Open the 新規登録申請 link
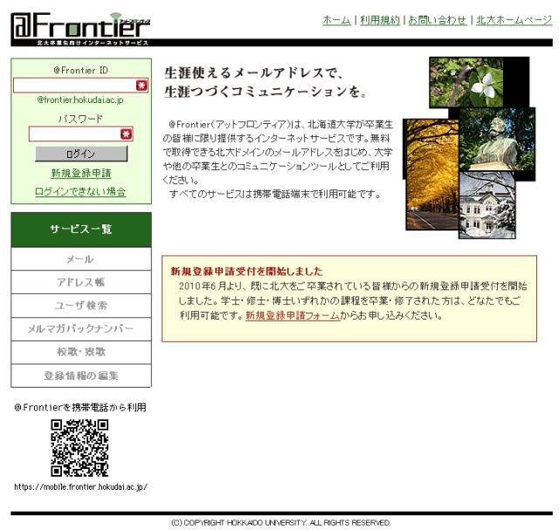This screenshot has height=530, width=559. (x=81, y=173)
